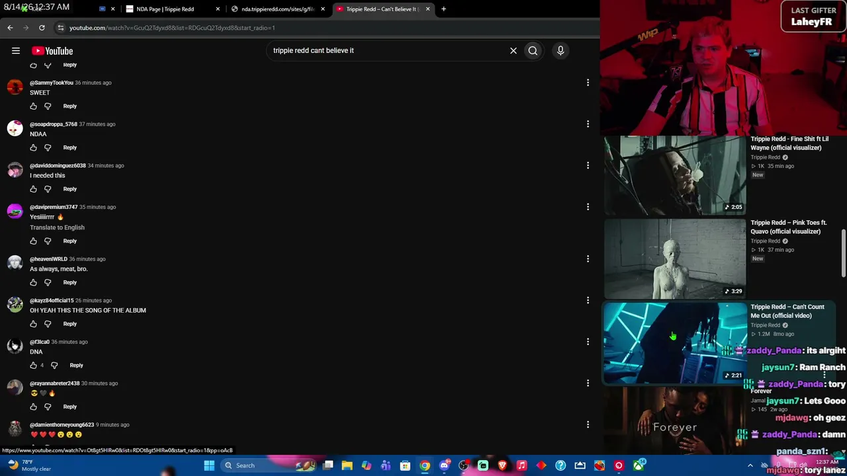Open Microsoft Store from the taskbar
This screenshot has height=476, width=847.
tap(405, 465)
